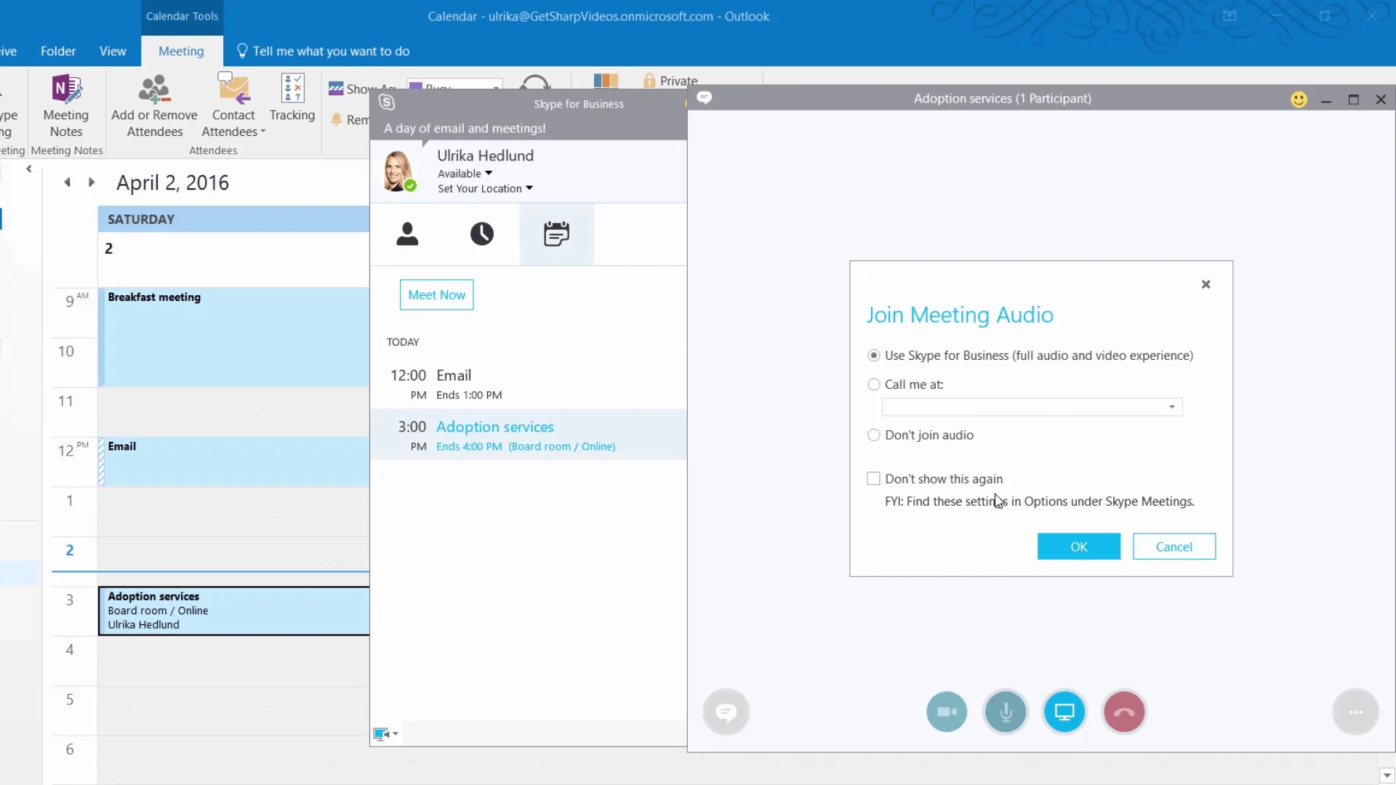This screenshot has width=1396, height=785.
Task: Click Tell me lightbulb search box
Action: pyautogui.click(x=324, y=51)
